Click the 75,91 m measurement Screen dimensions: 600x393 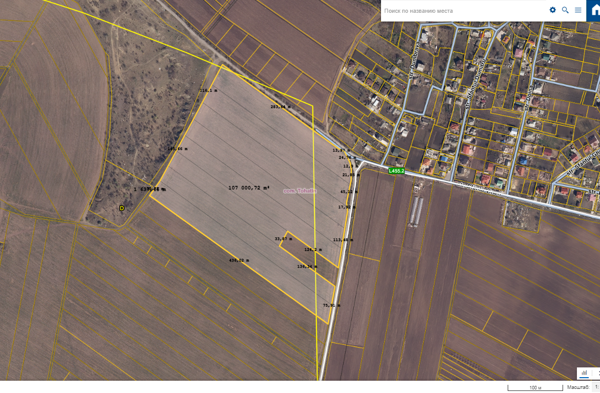(331, 305)
